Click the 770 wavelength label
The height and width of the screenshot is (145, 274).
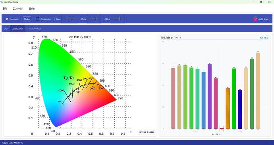tap(121, 98)
